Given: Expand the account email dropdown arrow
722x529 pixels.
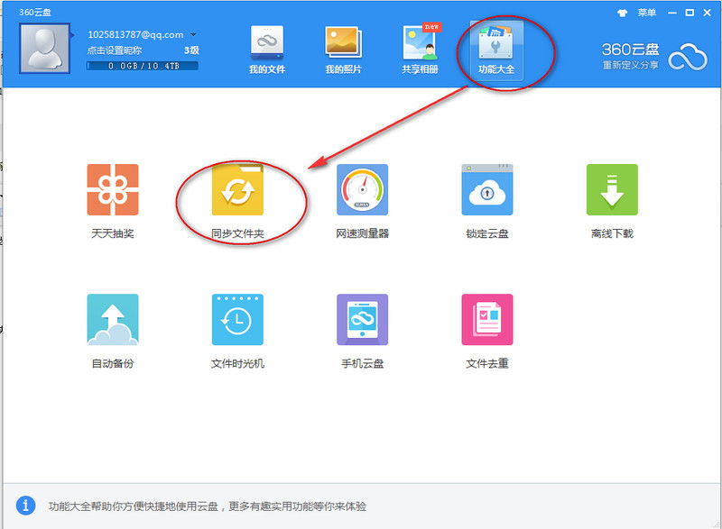Looking at the screenshot, I should pos(193,35).
